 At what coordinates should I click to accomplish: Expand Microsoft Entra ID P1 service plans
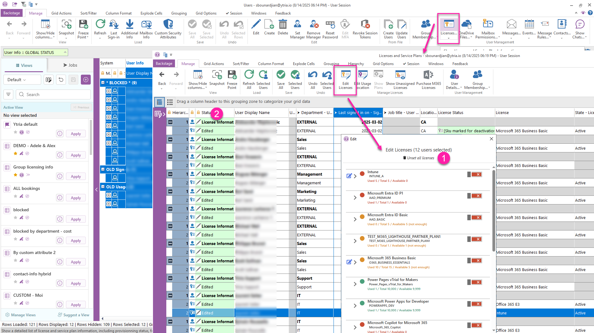click(x=355, y=198)
